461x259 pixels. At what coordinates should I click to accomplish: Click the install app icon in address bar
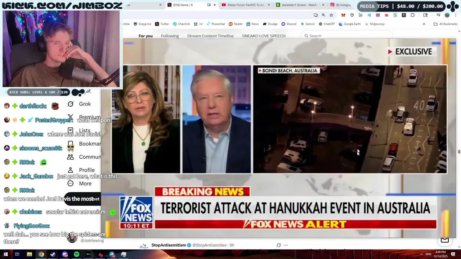point(316,15)
